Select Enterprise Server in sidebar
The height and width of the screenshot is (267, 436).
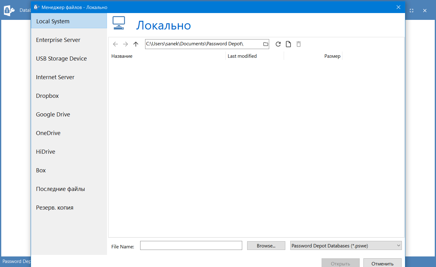point(58,40)
